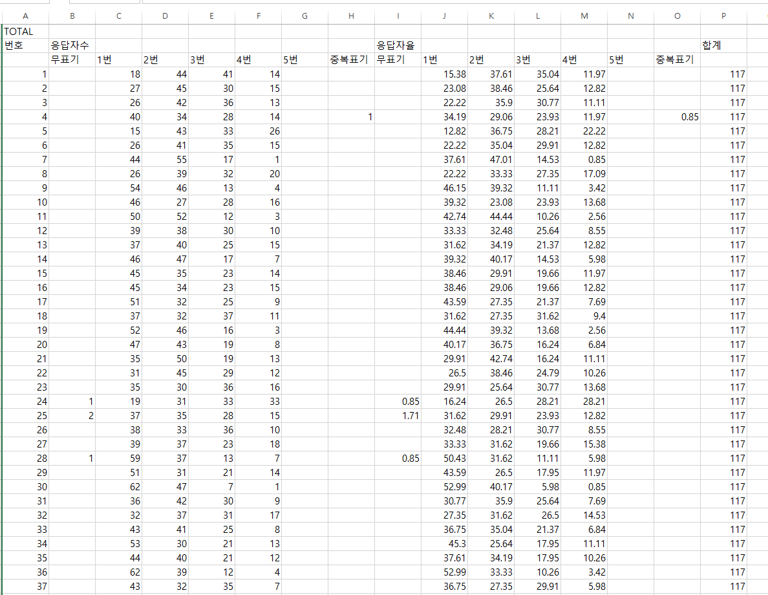Select column J header
768x595 pixels.
point(444,16)
